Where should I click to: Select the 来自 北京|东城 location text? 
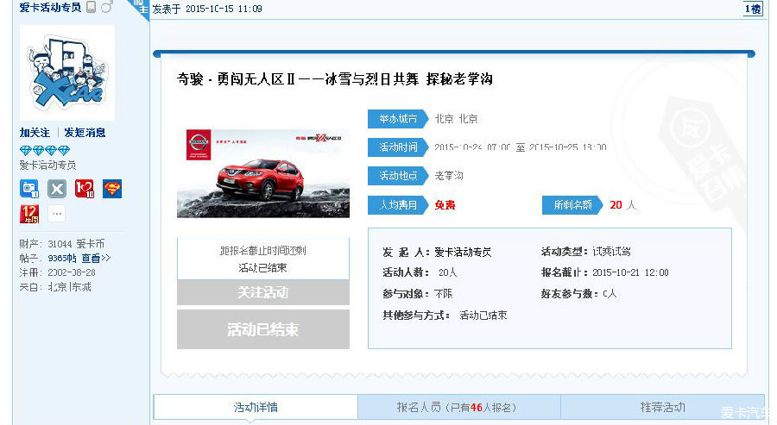(x=55, y=287)
